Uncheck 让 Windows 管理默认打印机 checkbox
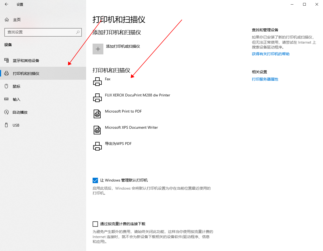Image resolution: width=323 pixels, height=251 pixels. click(95, 180)
